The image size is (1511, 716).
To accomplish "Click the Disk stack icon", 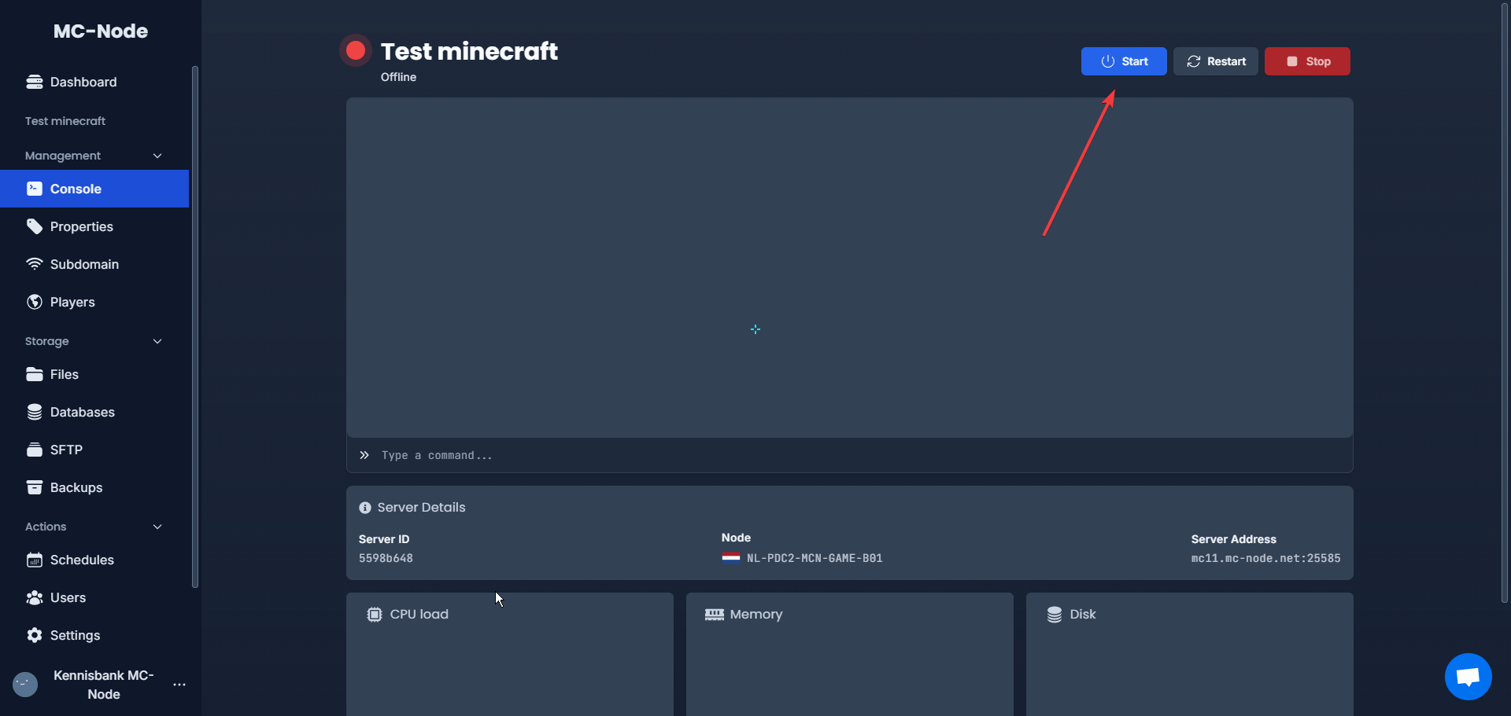I will [x=1055, y=615].
